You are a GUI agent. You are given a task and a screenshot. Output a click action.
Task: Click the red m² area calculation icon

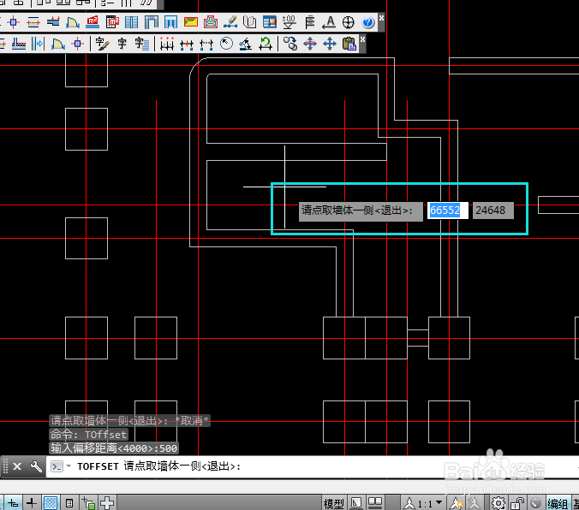pos(93,22)
